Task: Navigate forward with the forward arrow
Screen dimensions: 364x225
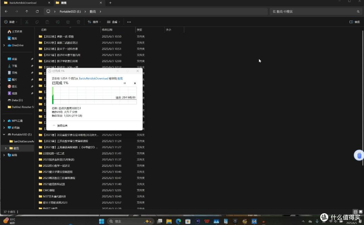Action: tap(17, 11)
